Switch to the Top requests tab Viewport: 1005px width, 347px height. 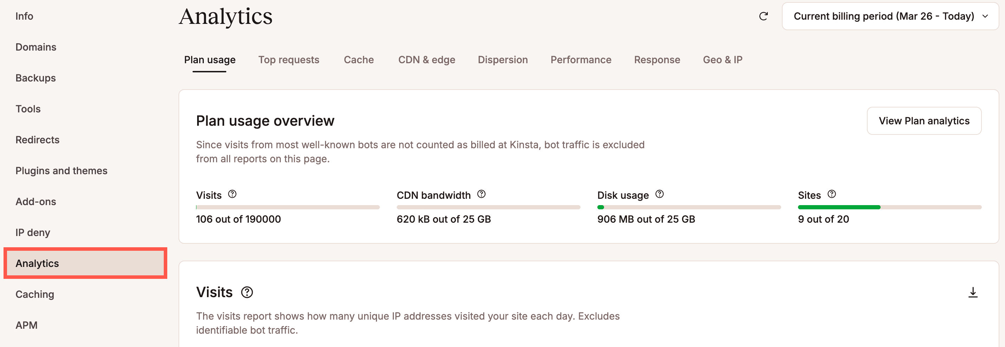click(x=289, y=60)
